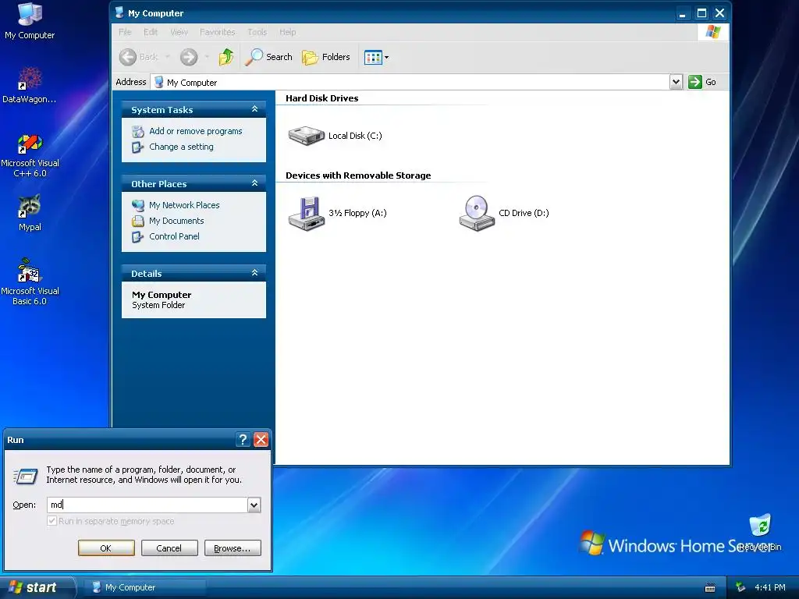Click the keyboard icon in system tray
This screenshot has height=599, width=799.
(710, 588)
